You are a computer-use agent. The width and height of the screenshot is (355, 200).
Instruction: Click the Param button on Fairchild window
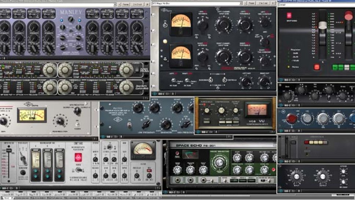tap(253, 4)
